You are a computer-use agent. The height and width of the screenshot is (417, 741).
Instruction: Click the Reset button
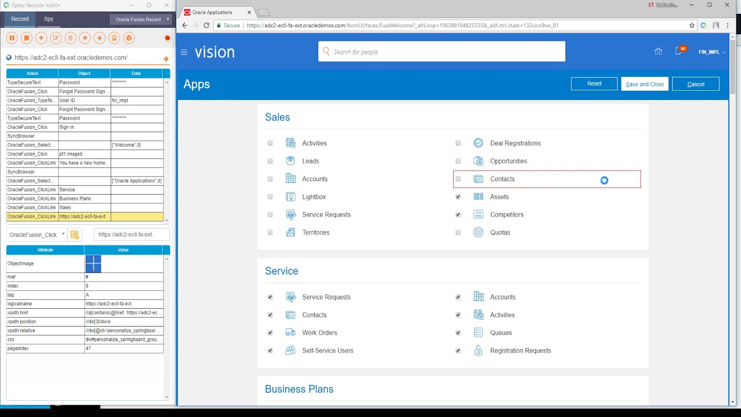coord(594,84)
